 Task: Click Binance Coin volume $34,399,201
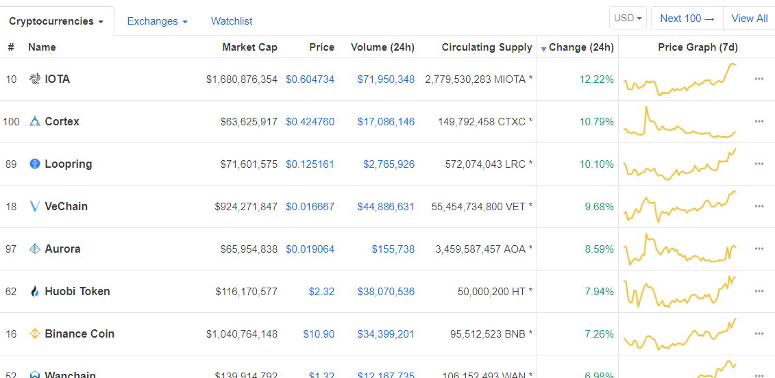(x=386, y=334)
